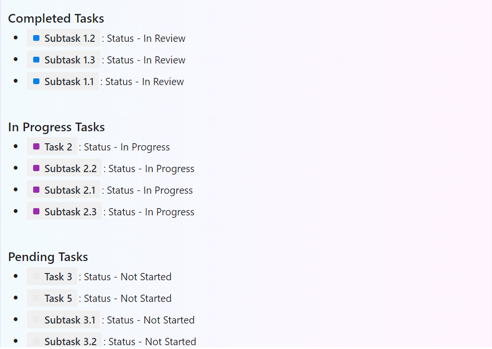
Task: Open the Subtask 1.2 task mention
Action: point(64,38)
